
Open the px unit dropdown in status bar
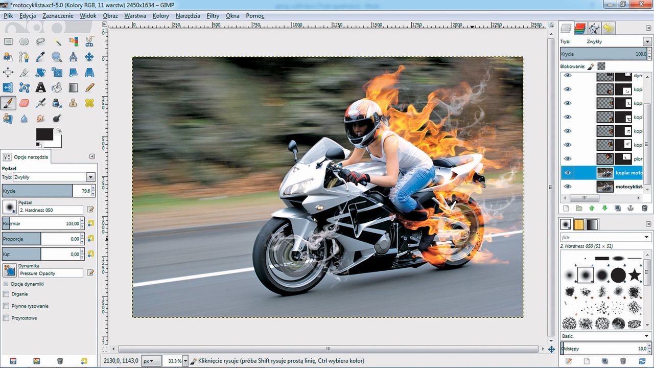coord(151,360)
